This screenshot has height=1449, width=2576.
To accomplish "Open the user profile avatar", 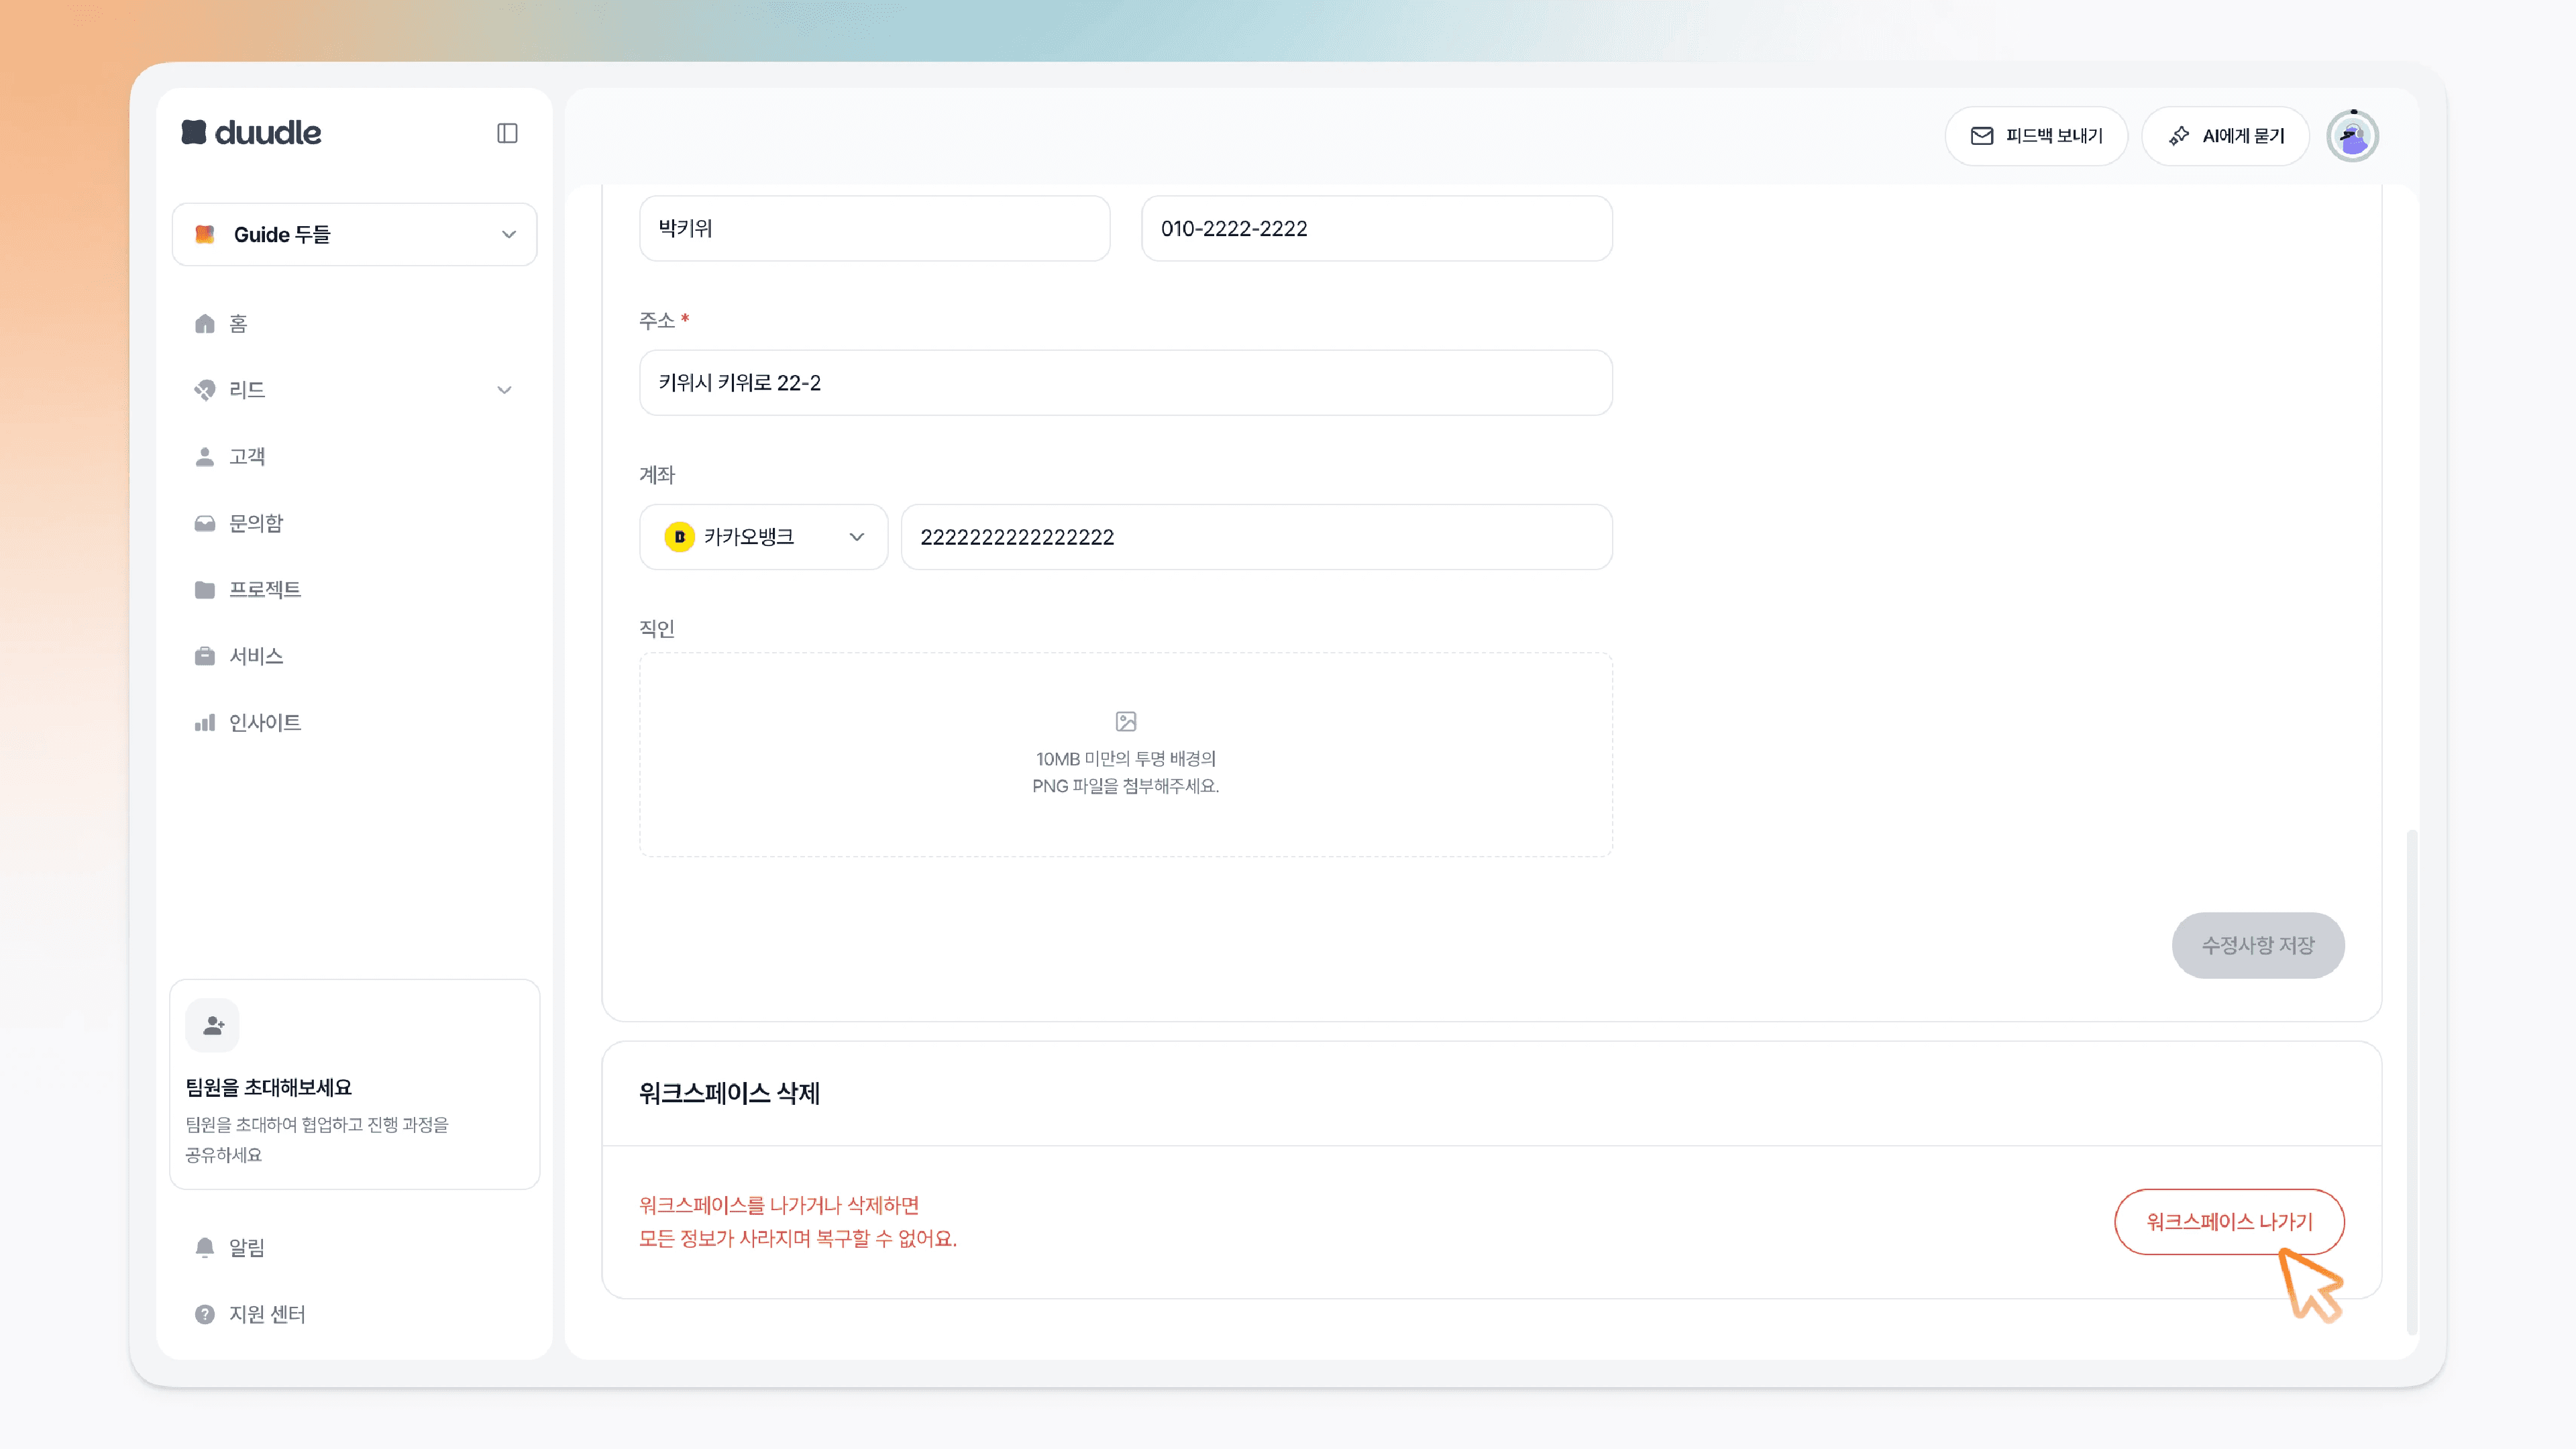I will [x=2352, y=136].
